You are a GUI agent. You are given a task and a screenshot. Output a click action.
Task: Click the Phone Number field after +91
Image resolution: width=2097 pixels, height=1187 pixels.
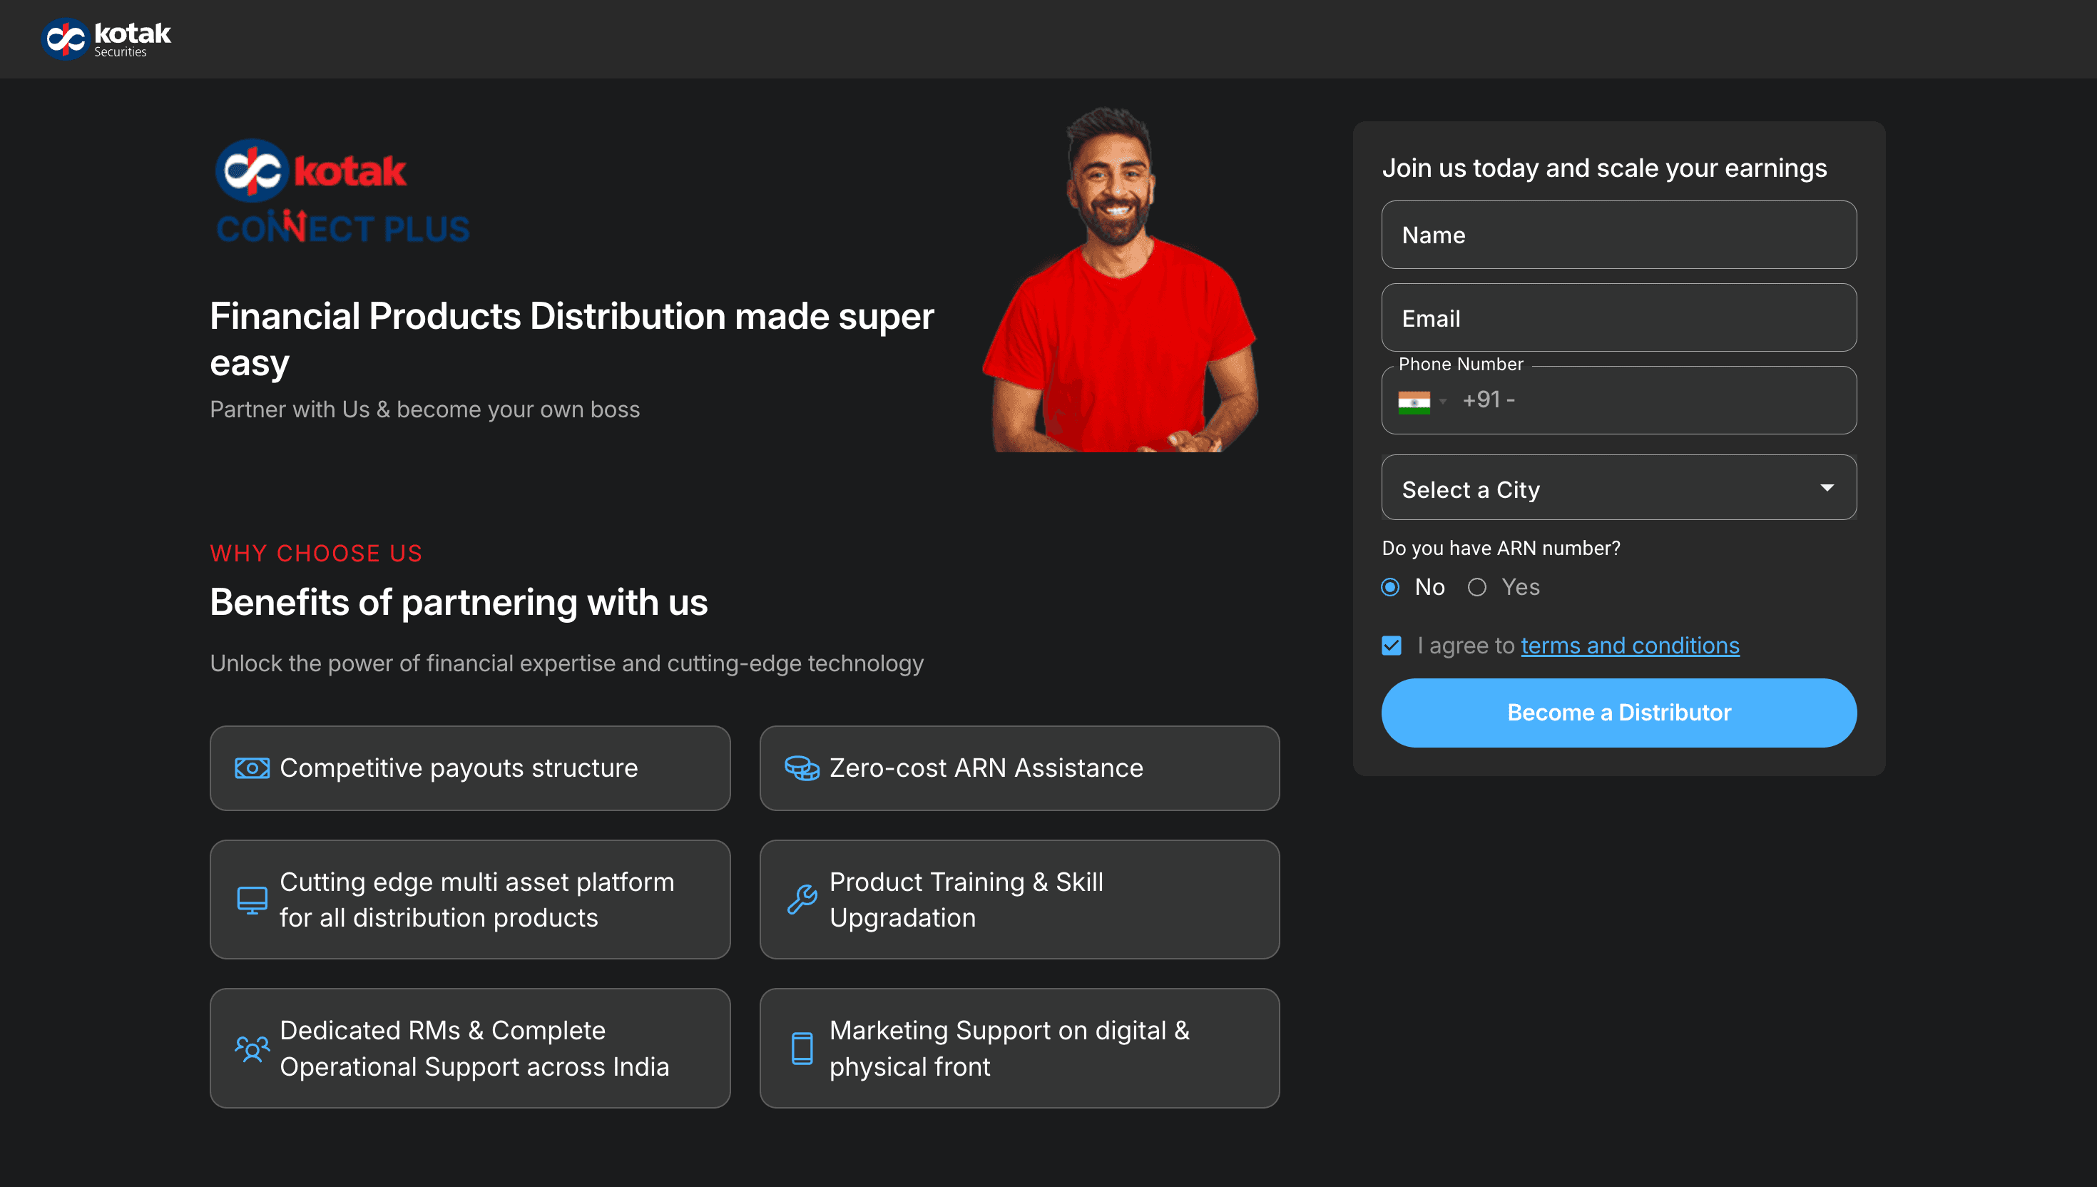pyautogui.click(x=1670, y=400)
